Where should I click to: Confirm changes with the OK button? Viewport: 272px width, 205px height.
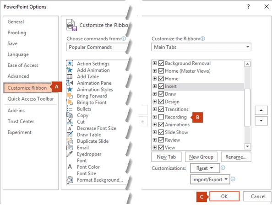(x=224, y=196)
